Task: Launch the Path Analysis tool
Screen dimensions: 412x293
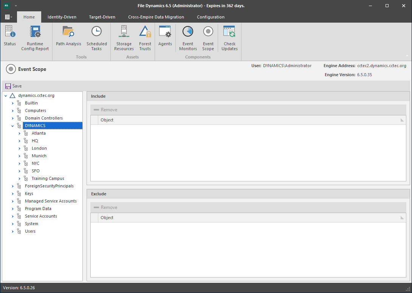Action: tap(68, 37)
